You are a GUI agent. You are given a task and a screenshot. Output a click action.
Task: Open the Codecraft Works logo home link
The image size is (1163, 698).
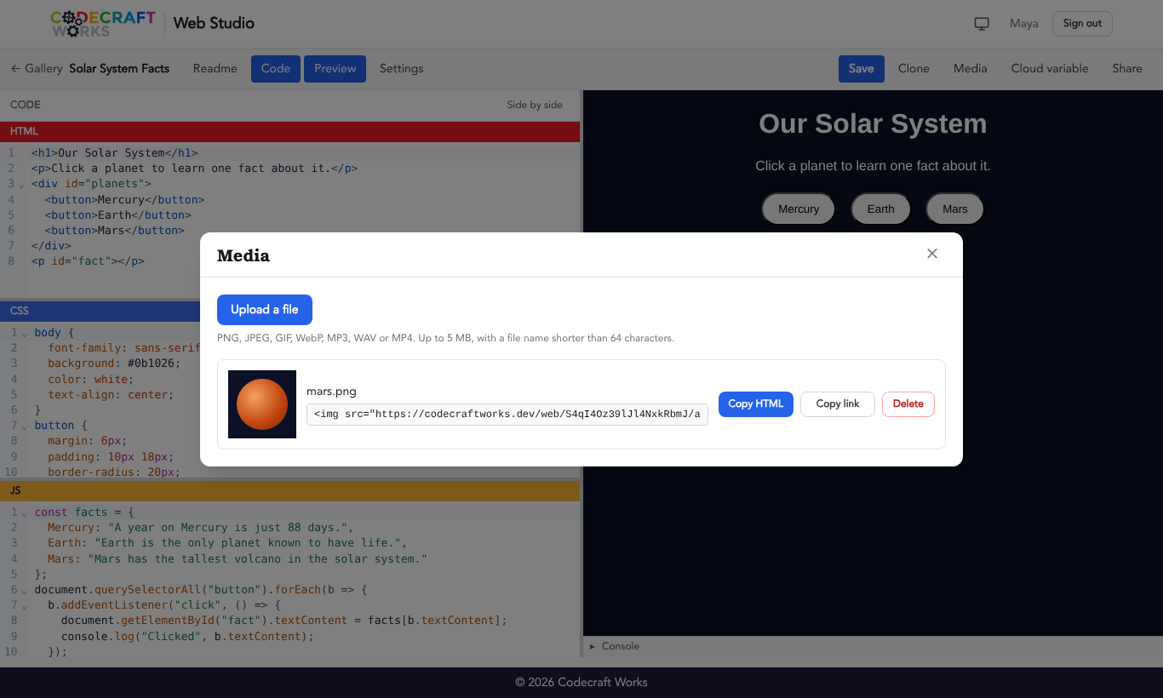tap(103, 23)
